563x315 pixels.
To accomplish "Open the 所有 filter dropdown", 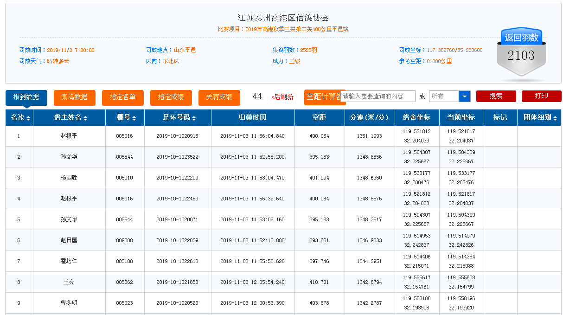I will pyautogui.click(x=464, y=96).
